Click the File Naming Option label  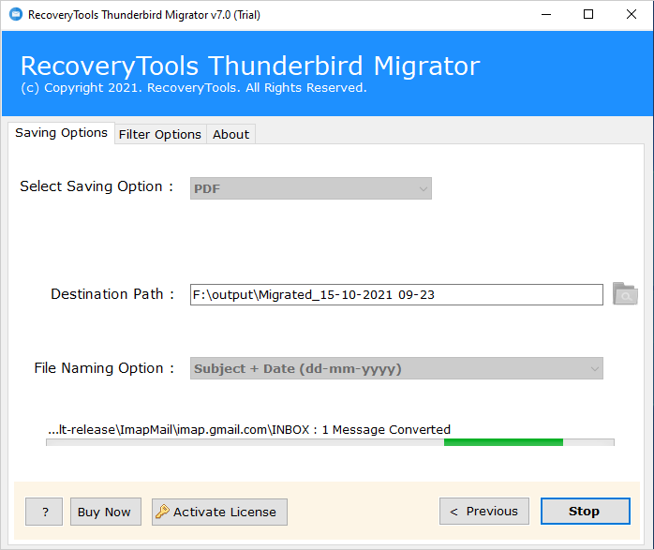point(104,368)
